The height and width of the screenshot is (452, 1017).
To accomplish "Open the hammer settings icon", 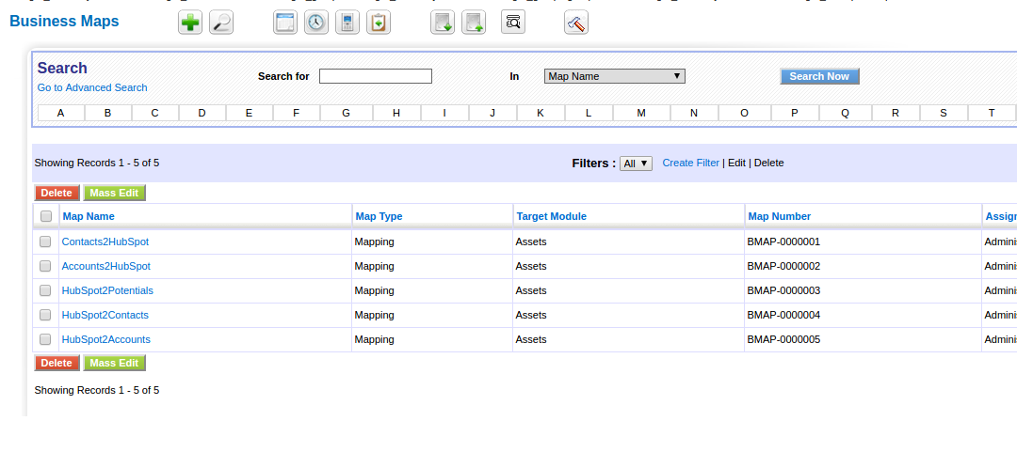I will [x=576, y=23].
